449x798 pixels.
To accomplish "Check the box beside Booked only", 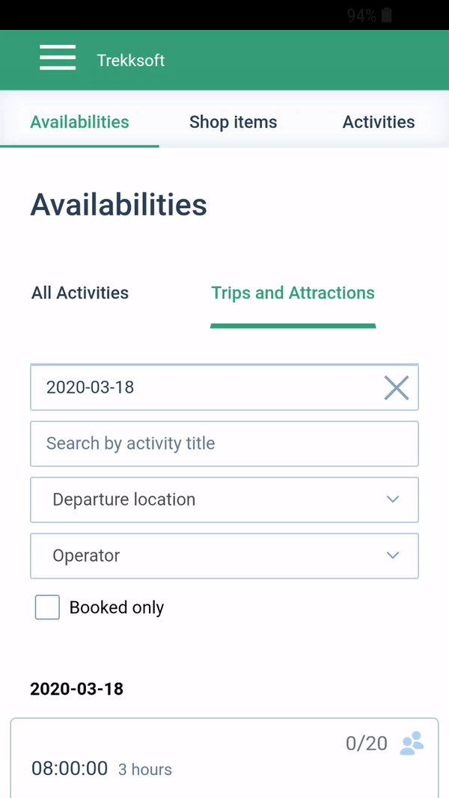I will point(47,607).
